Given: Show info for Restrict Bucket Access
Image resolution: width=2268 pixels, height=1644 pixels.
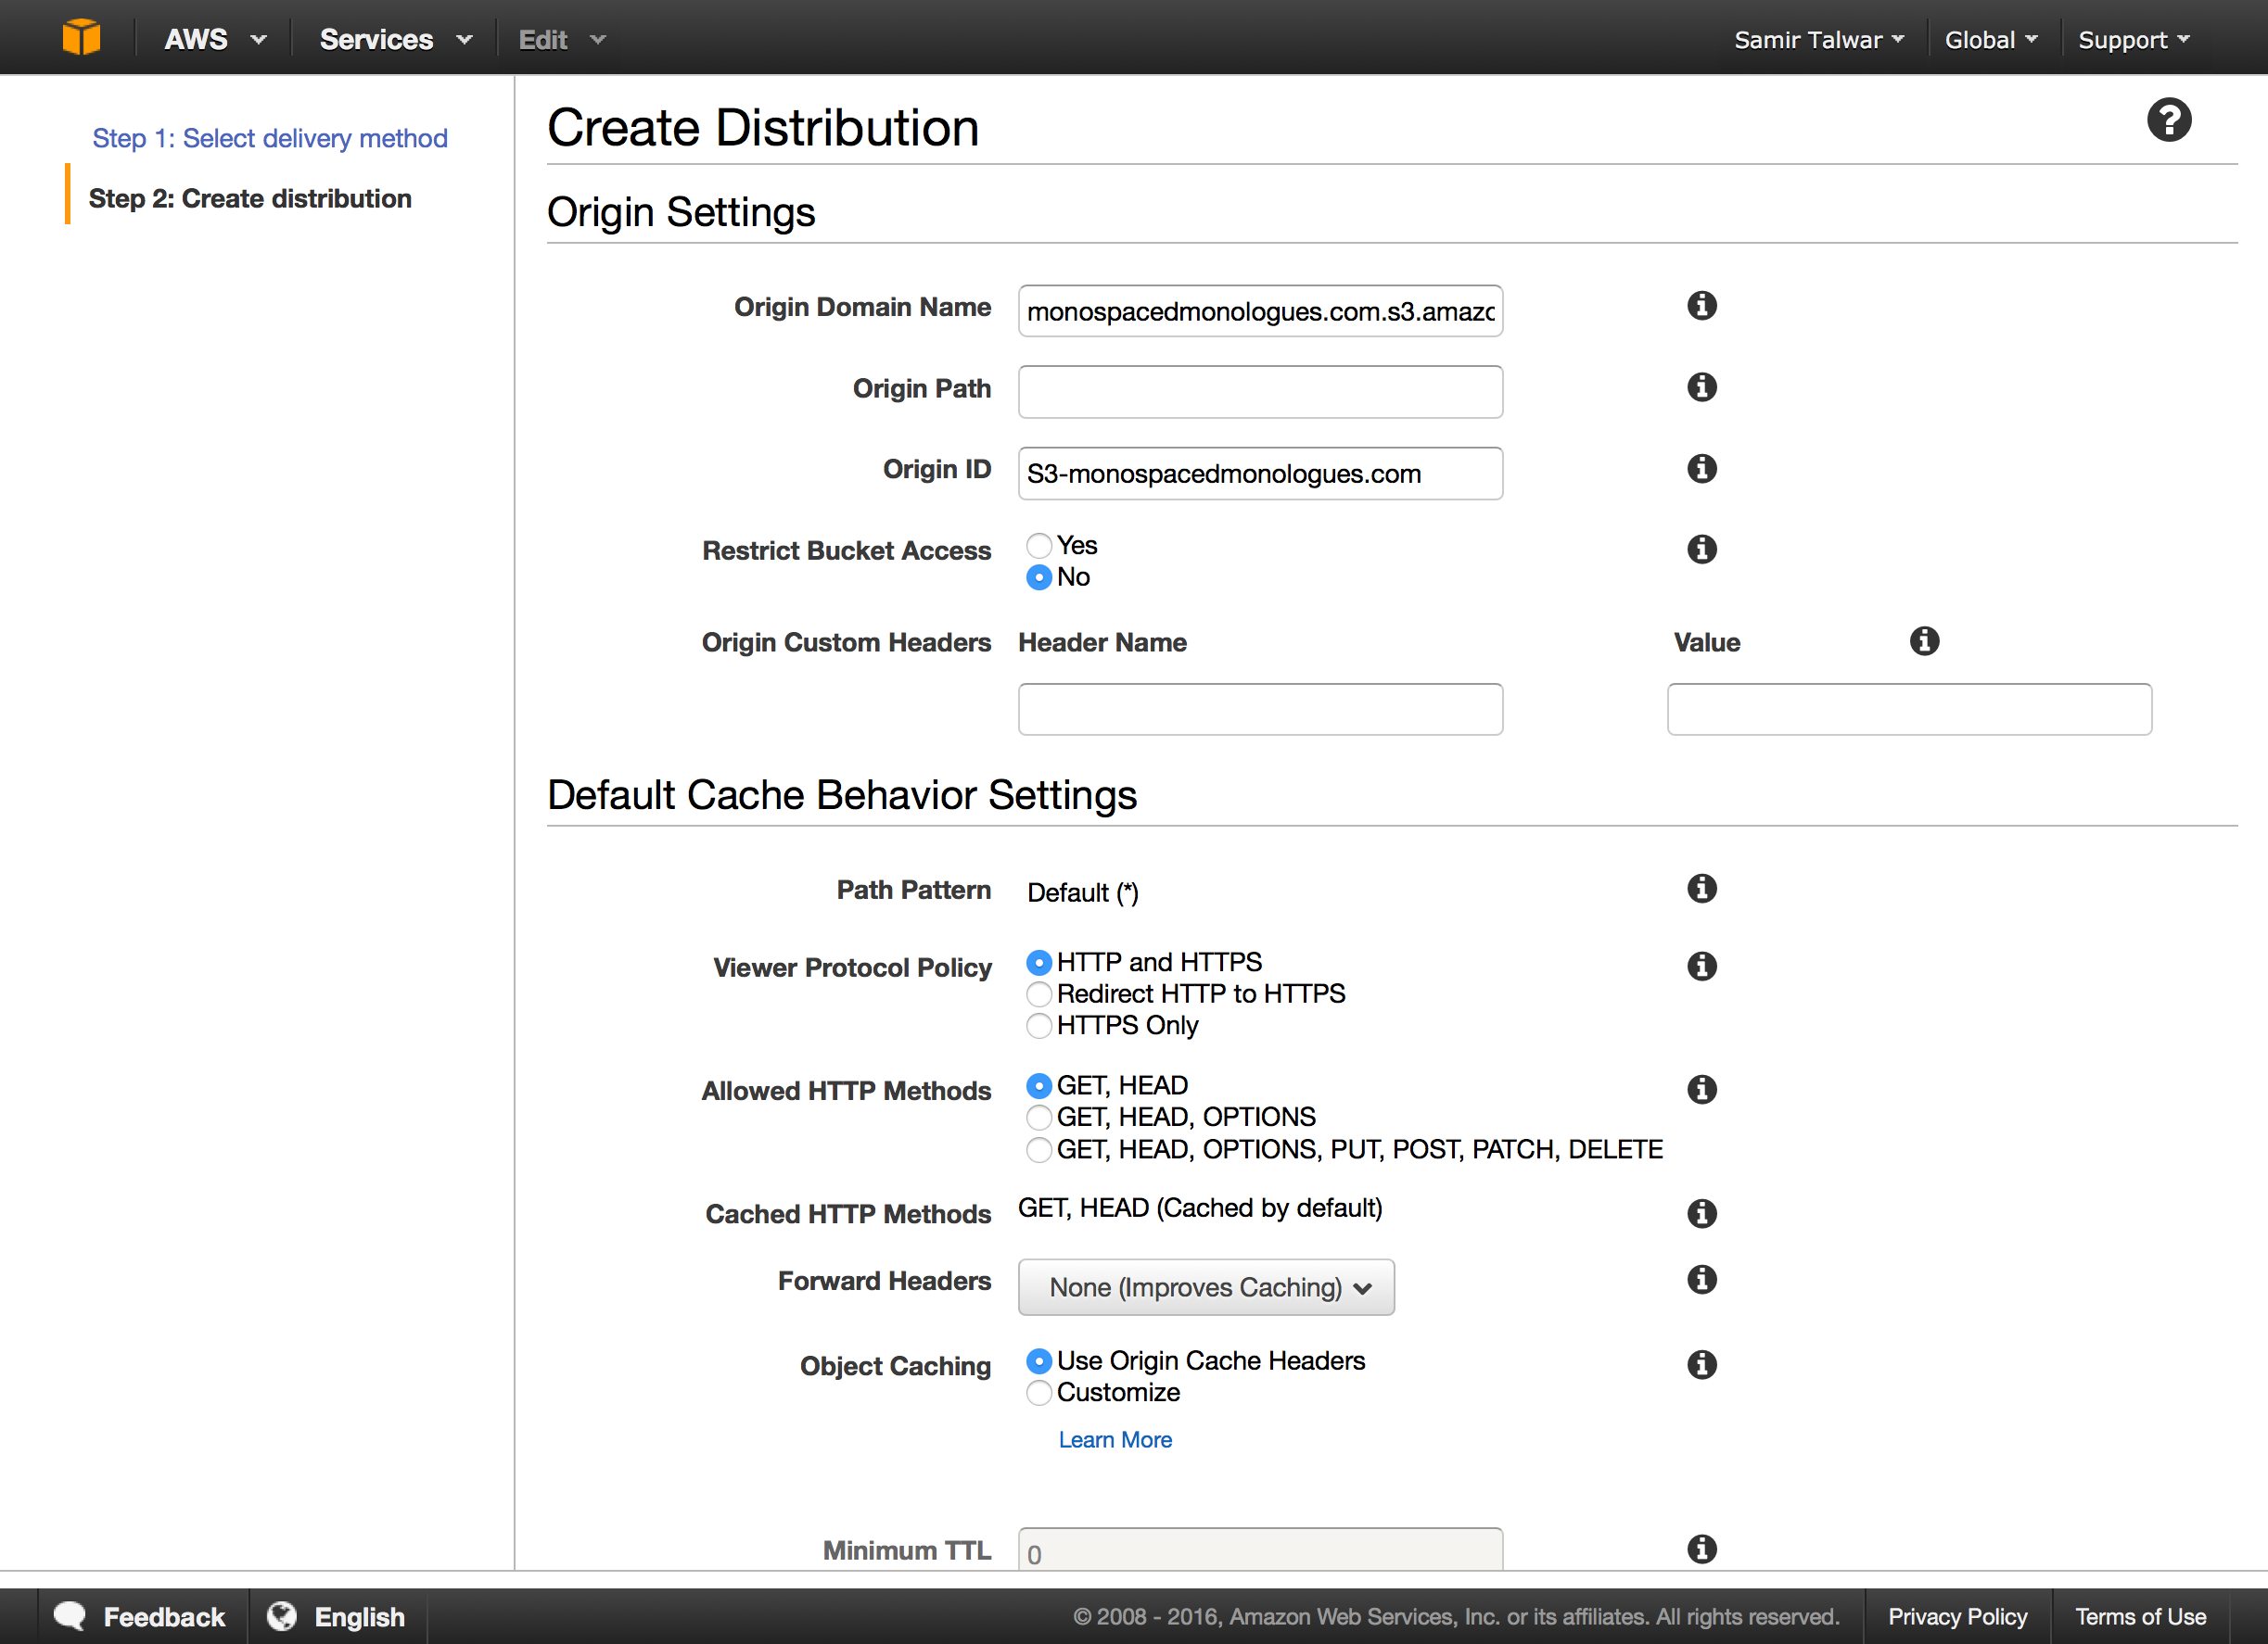Looking at the screenshot, I should [x=1701, y=549].
